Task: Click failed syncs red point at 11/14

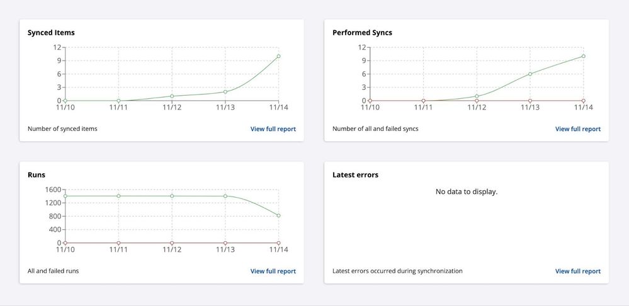Action: coord(584,101)
